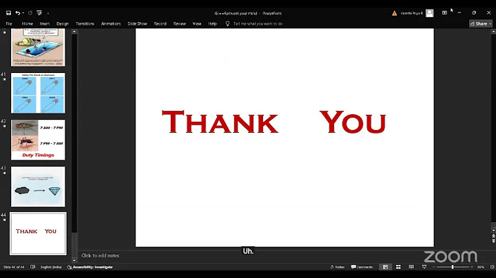
Task: Toggle the Notes pane button
Action: 338,267
